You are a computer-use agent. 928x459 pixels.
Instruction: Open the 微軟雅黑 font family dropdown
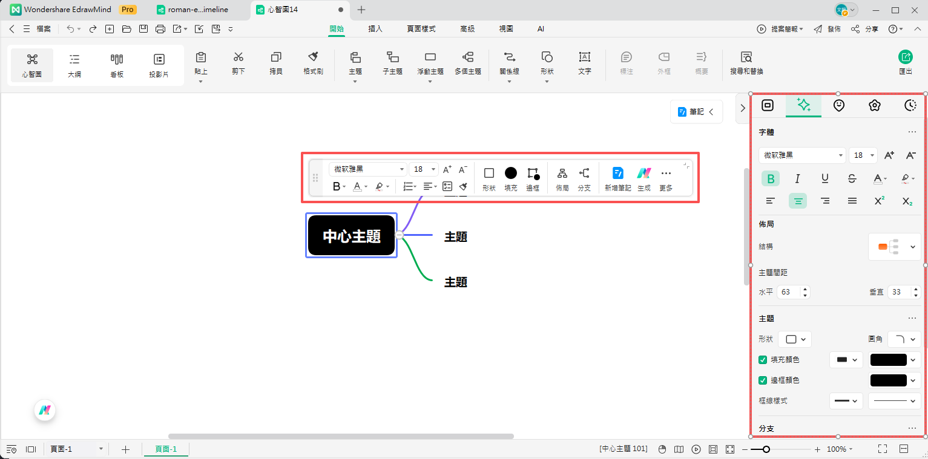click(x=802, y=155)
